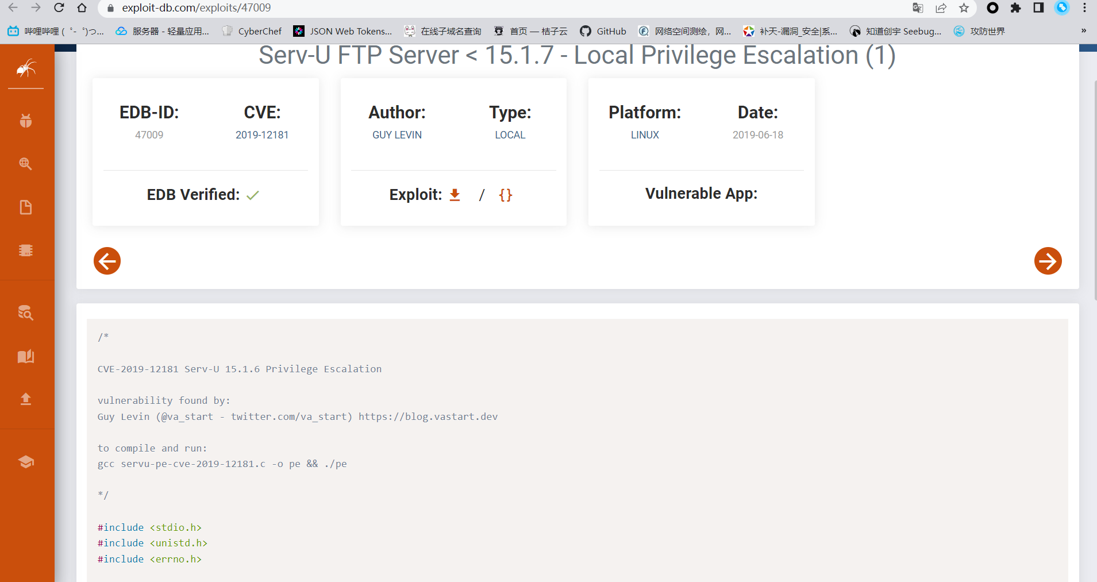
Task: Open the Papers document icon in sidebar
Action: (x=26, y=207)
